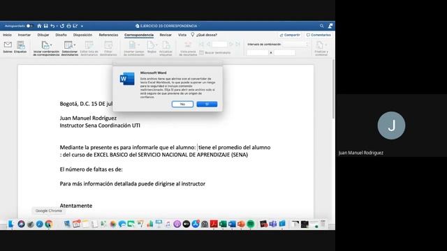Select the Correspondencia tab
Image resolution: width=447 pixels, height=251 pixels.
[139, 35]
